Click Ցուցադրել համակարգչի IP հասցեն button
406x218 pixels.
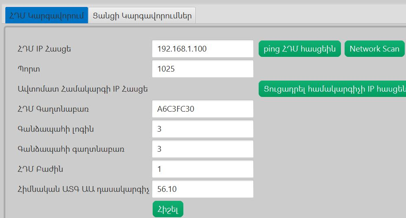coord(332,89)
